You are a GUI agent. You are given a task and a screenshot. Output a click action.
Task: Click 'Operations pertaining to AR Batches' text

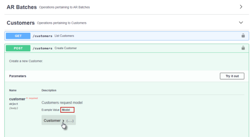point(64,7)
